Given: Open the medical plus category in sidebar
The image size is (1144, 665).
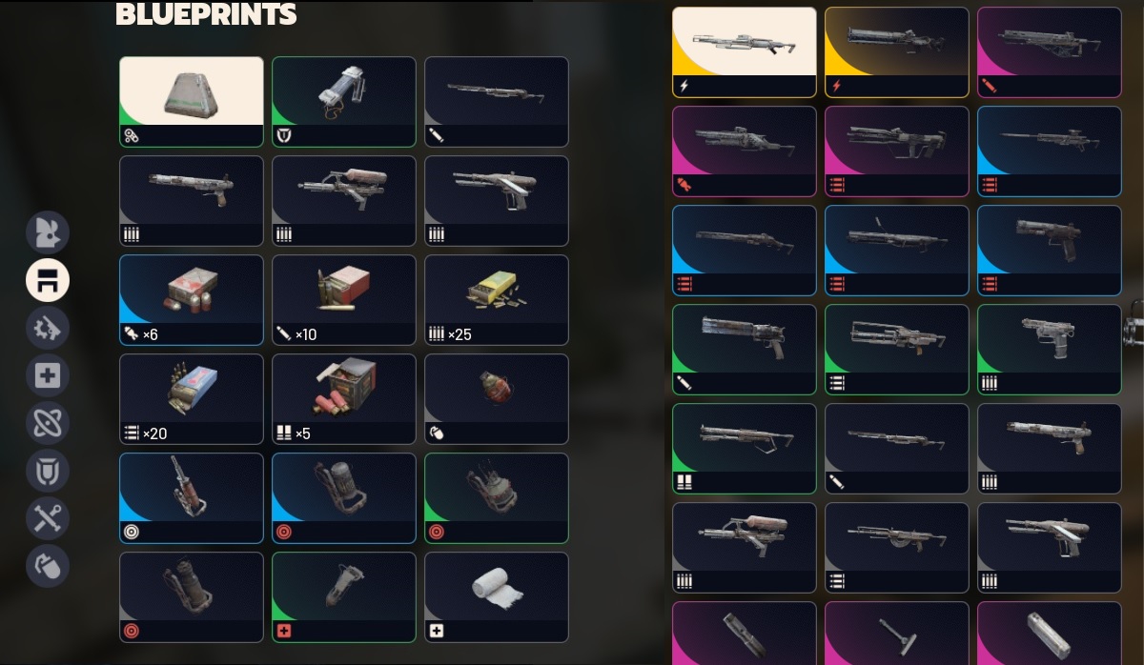Looking at the screenshot, I should [x=47, y=375].
